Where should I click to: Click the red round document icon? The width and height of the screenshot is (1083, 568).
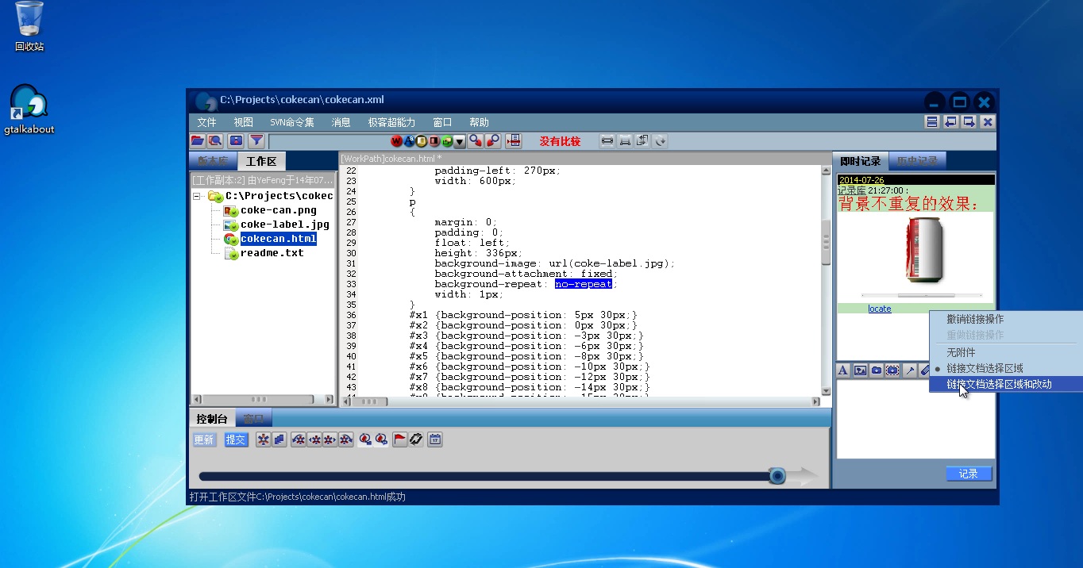pyautogui.click(x=434, y=141)
